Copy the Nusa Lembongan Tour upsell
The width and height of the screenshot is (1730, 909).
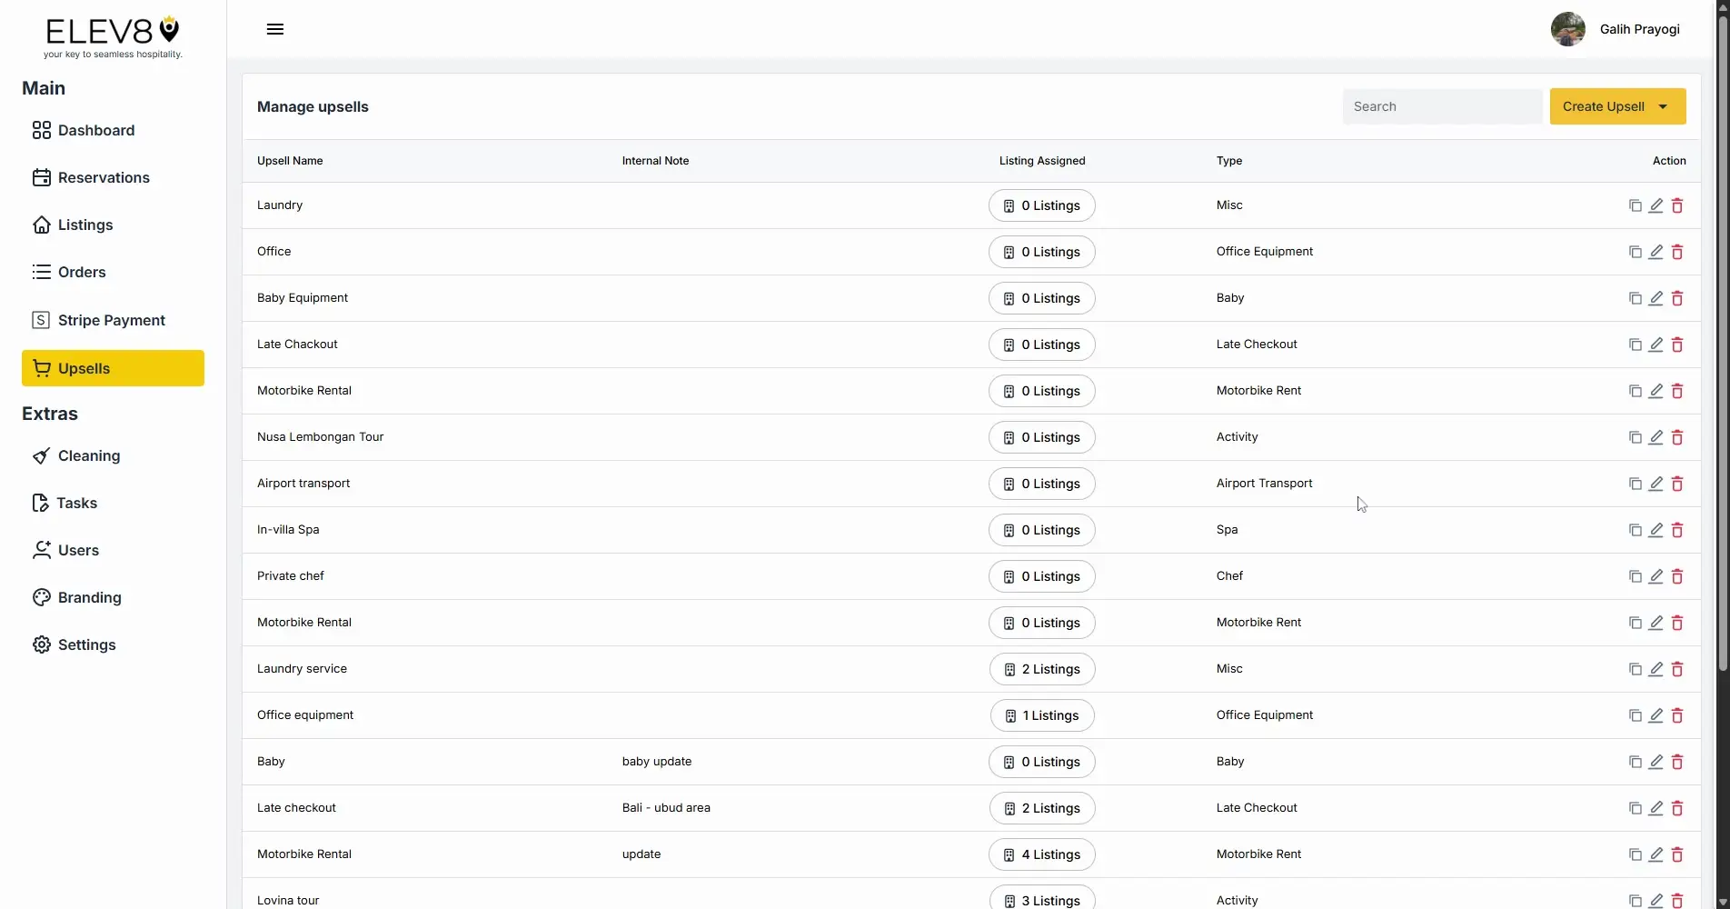[x=1634, y=437]
